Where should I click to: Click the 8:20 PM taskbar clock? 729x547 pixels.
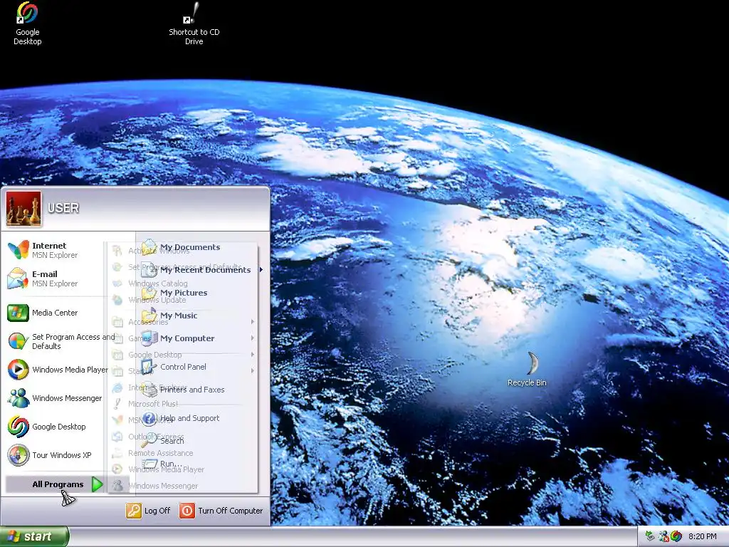[703, 537]
